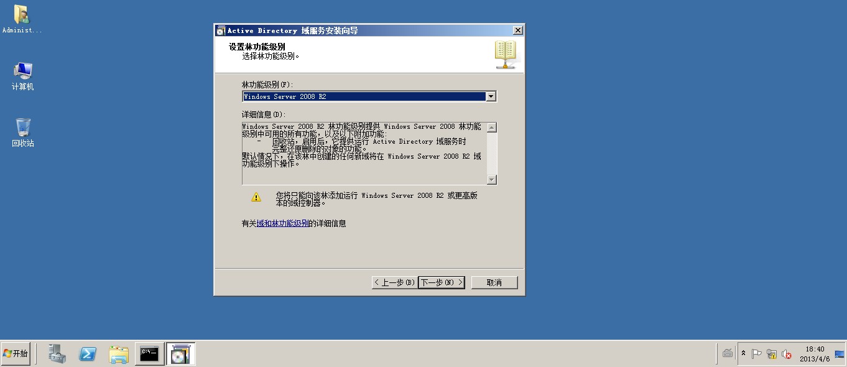Image resolution: width=847 pixels, height=367 pixels.
Task: Click inside the 详细信息 description text box
Action: pos(364,154)
